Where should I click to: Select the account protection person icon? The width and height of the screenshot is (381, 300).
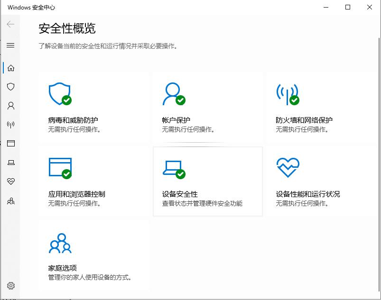10,106
